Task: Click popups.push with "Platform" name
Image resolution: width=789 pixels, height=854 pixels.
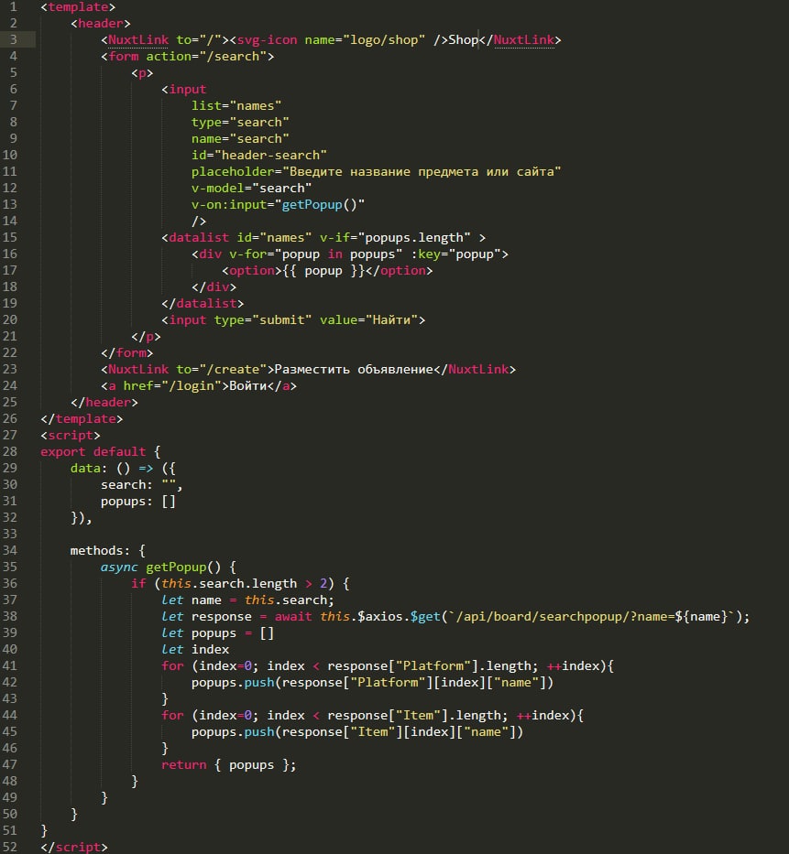Action: [372, 683]
